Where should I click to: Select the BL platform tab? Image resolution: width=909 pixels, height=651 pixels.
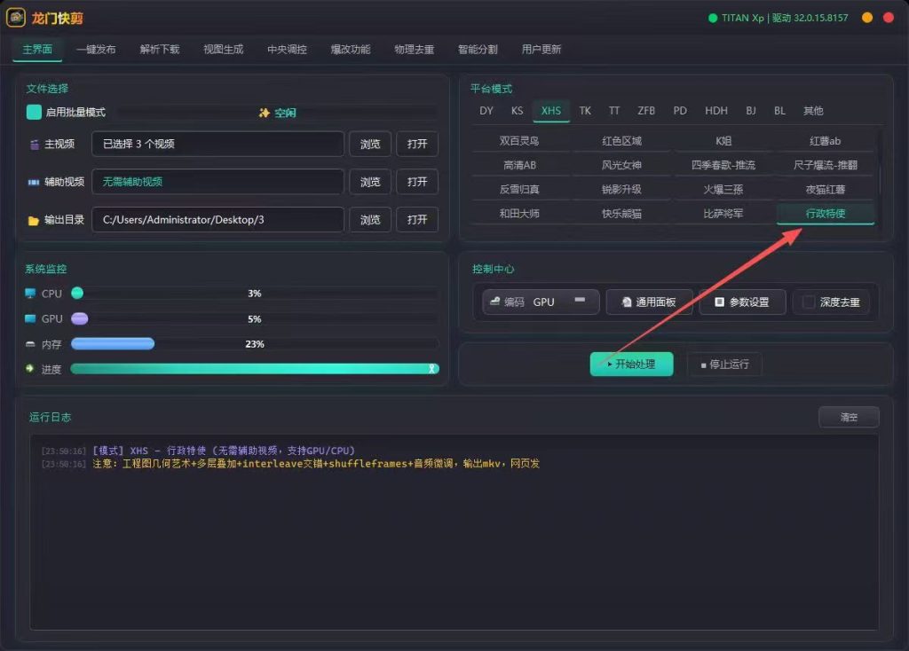[779, 111]
